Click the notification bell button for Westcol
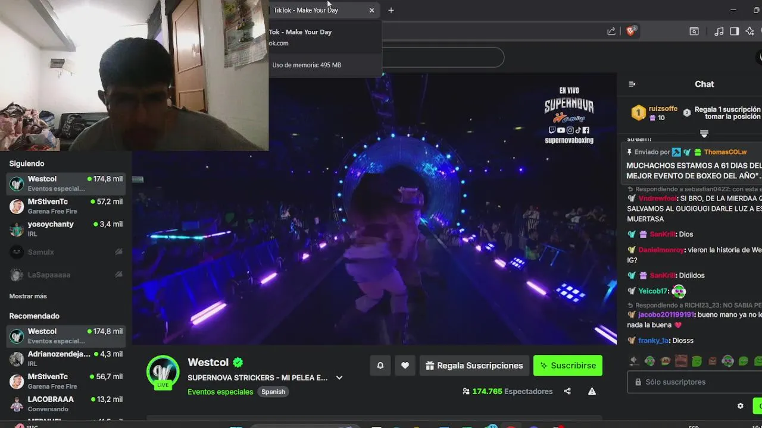This screenshot has width=762, height=428. click(380, 366)
